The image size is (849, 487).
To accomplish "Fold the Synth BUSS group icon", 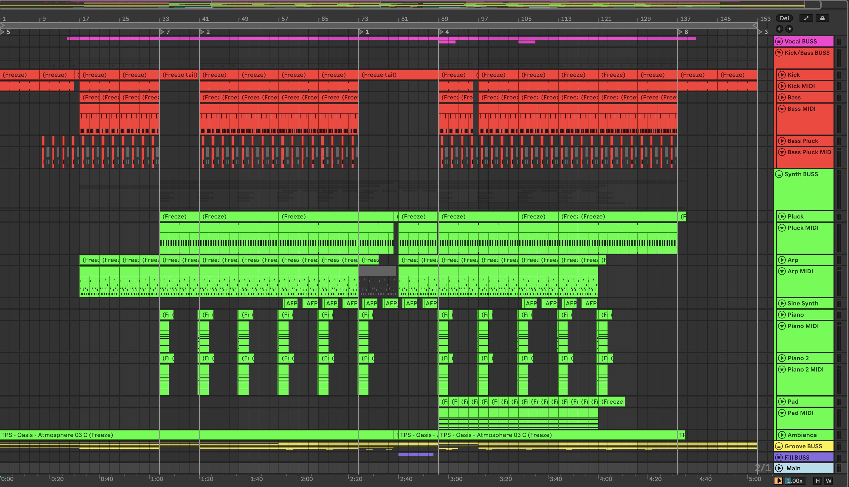I will 779,174.
